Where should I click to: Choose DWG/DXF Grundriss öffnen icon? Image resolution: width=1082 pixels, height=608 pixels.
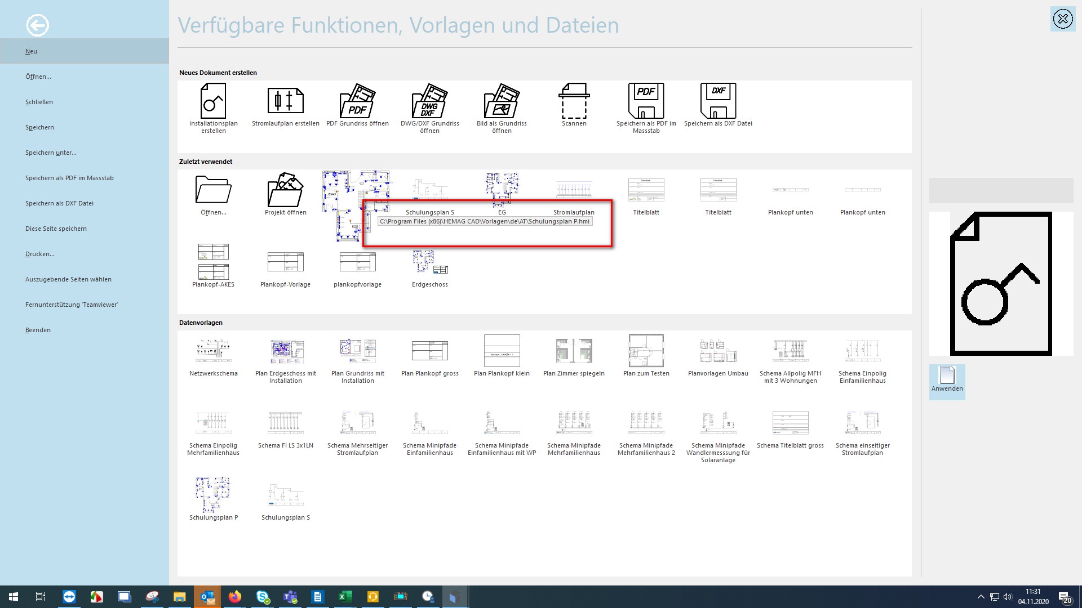pyautogui.click(x=429, y=101)
